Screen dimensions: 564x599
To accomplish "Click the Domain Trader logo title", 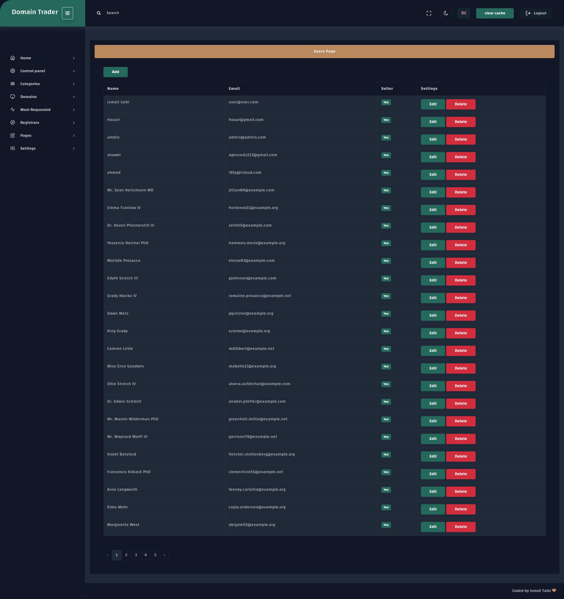I will click(x=35, y=12).
